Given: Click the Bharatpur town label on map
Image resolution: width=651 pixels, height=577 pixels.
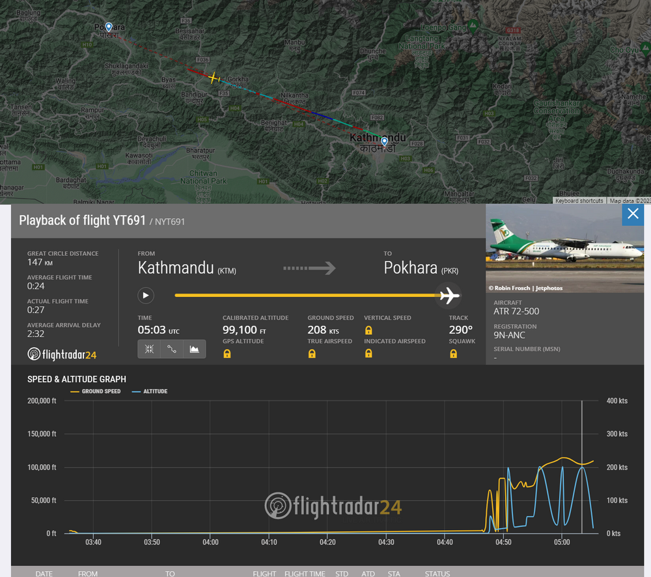Looking at the screenshot, I should (x=201, y=150).
